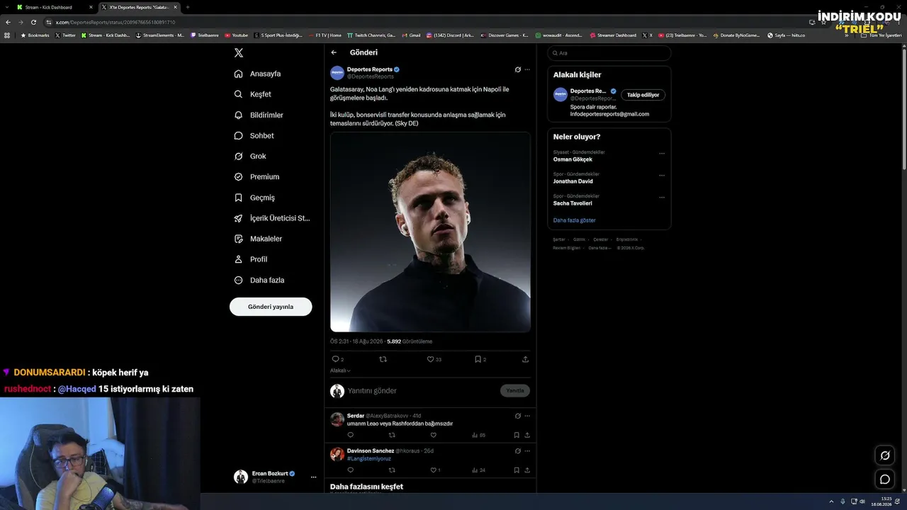Click the Gönderi yayınla button
The width and height of the screenshot is (907, 510).
click(271, 307)
